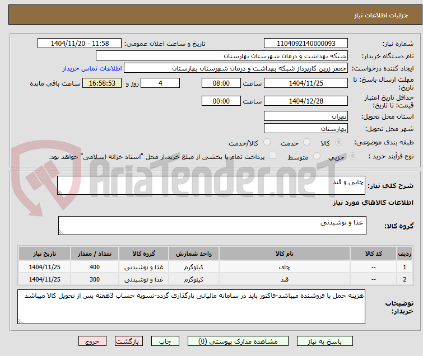Select the کالا radio button
Viewport: 423px width, 356px height.
click(x=338, y=142)
